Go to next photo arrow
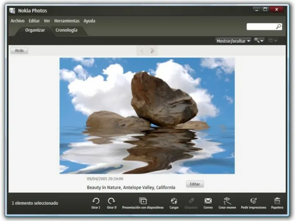Screen dimensions: 295x221 click(152, 50)
